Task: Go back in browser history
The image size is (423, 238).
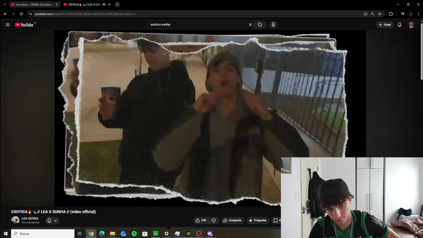Action: point(5,14)
